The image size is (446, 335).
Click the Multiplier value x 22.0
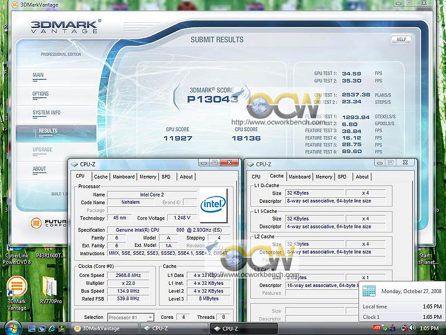point(128,283)
